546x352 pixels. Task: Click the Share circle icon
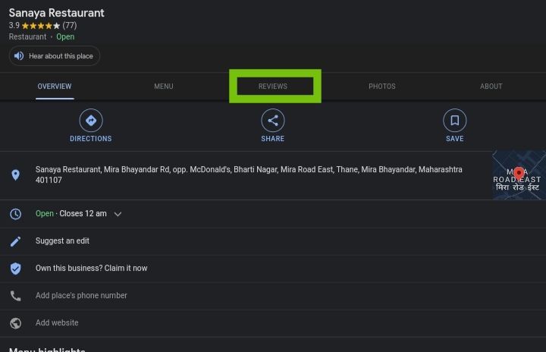(x=273, y=121)
